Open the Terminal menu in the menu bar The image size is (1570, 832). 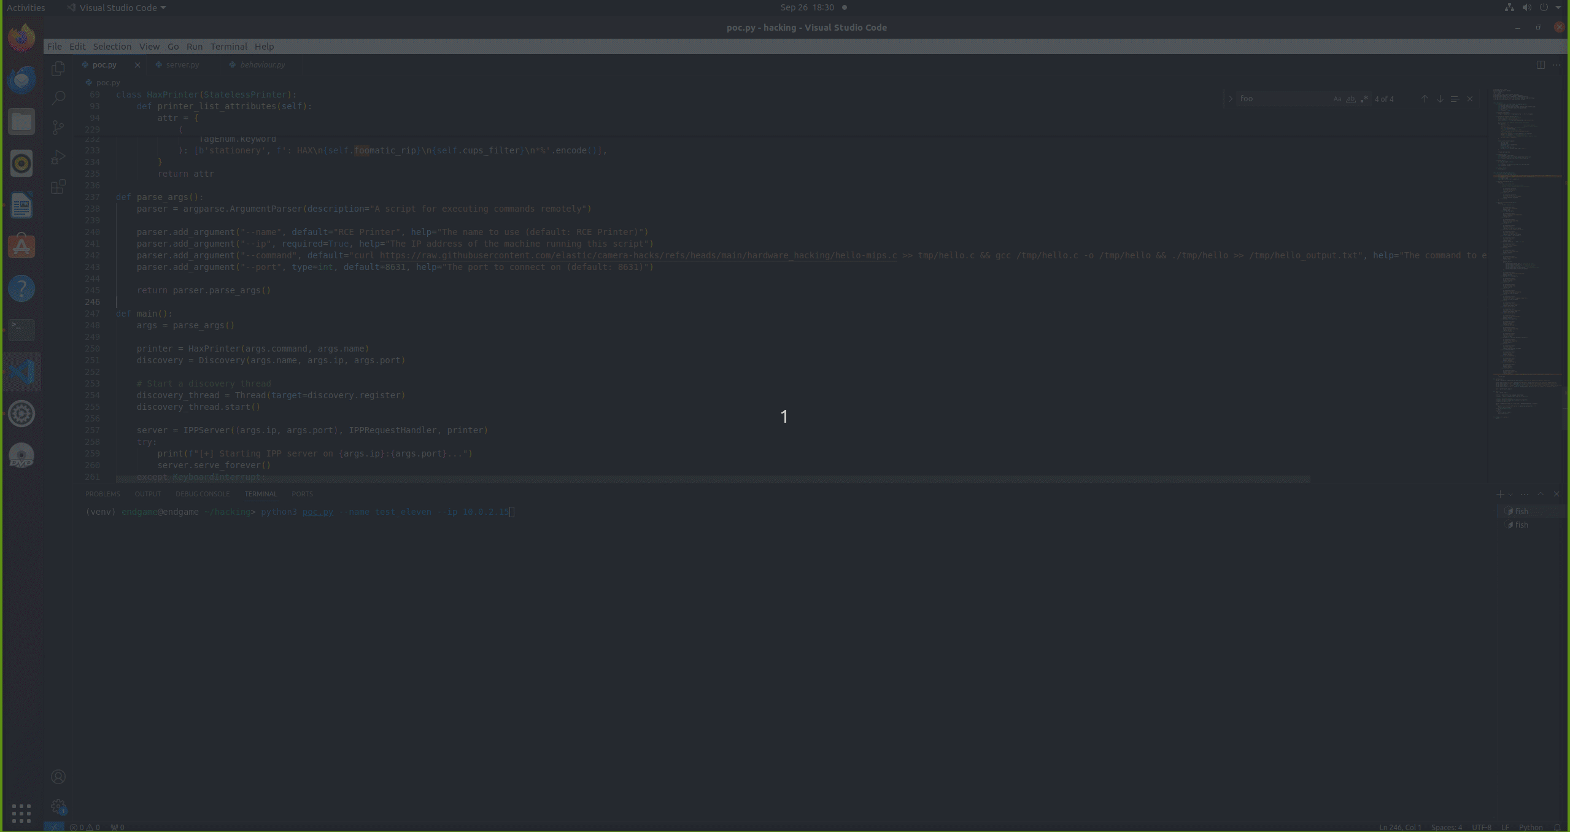(x=228, y=46)
